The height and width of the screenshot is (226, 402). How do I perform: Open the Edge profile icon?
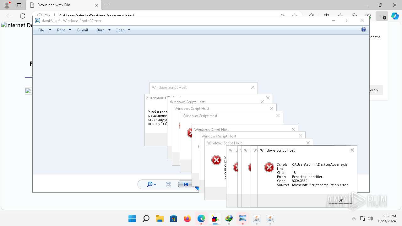(x=7, y=5)
